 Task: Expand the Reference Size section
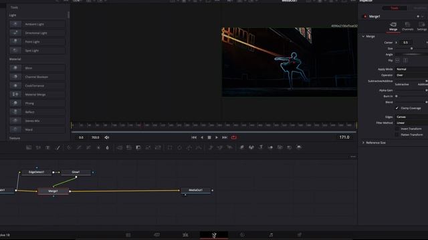pos(363,143)
